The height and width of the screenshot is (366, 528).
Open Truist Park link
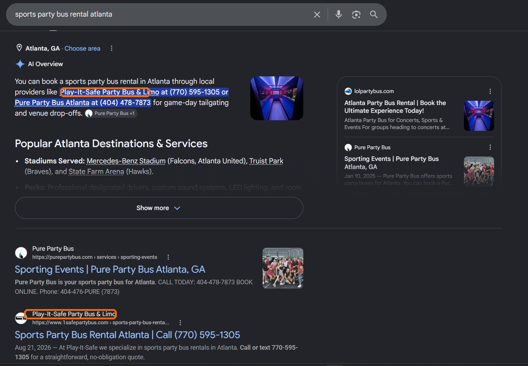click(266, 161)
